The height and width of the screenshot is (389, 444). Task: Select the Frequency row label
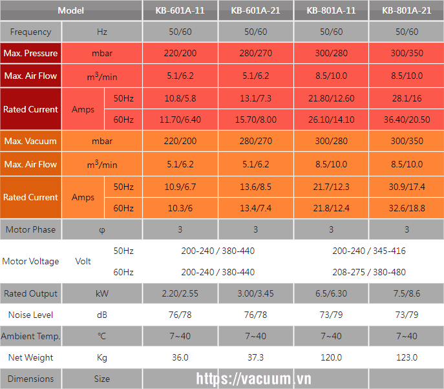[30, 32]
